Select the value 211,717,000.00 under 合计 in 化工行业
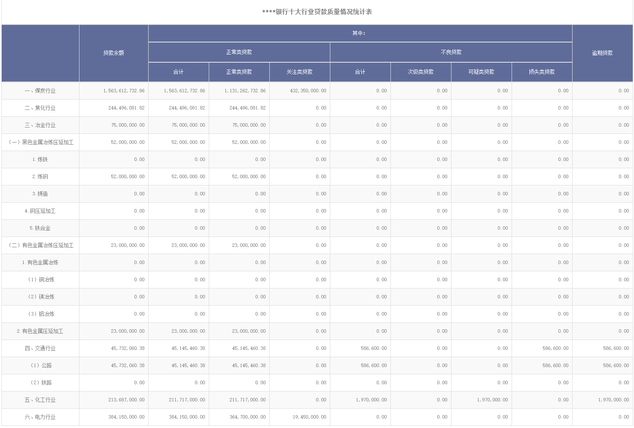Image resolution: width=634 pixels, height=428 pixels. pyautogui.click(x=187, y=400)
